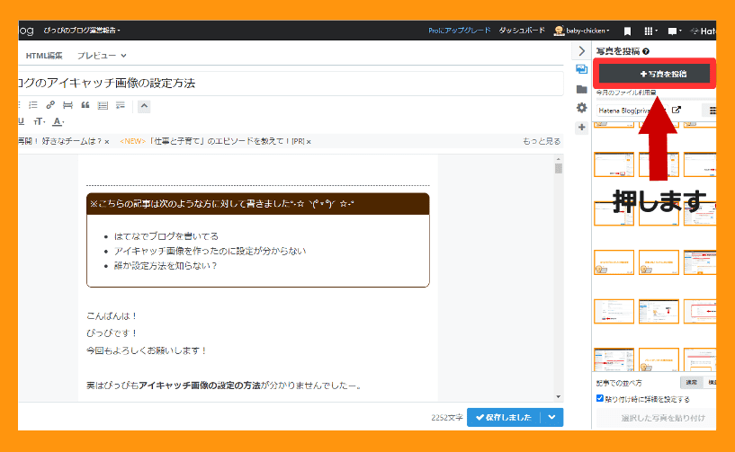Viewport: 735px width, 452px height.
Task: Open the services grid menu
Action: [x=650, y=31]
